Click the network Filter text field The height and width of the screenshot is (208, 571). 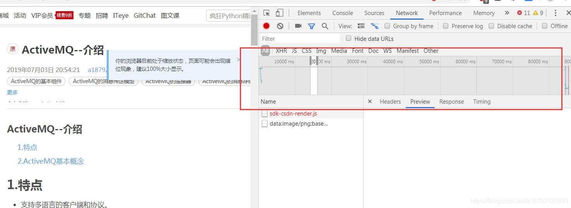click(x=300, y=39)
